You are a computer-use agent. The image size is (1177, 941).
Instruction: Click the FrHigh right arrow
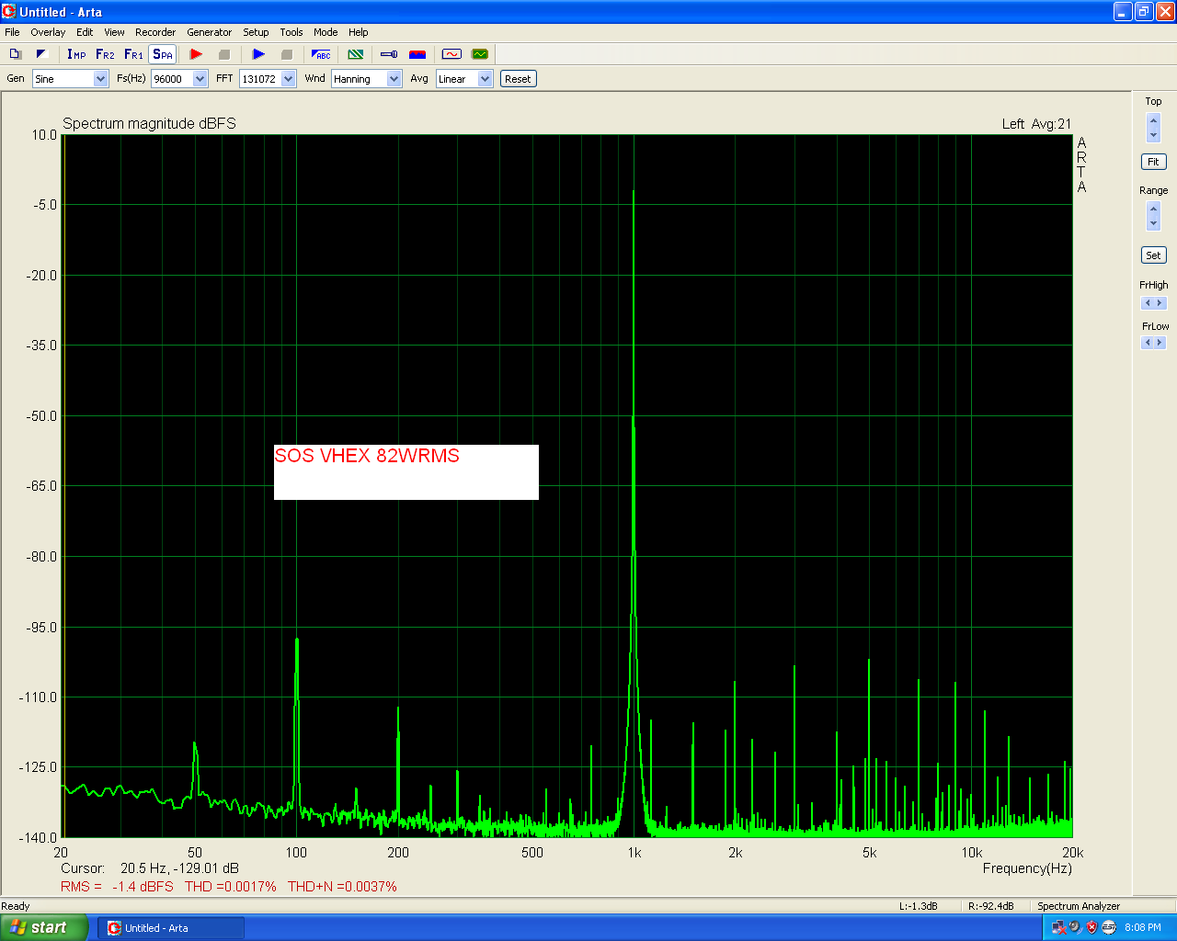pos(1160,303)
